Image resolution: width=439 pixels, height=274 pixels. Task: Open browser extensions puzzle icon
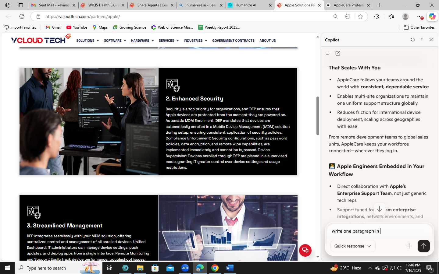tap(377, 16)
